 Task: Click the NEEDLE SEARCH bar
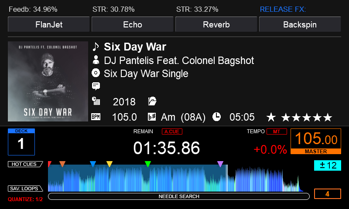coord(178,196)
